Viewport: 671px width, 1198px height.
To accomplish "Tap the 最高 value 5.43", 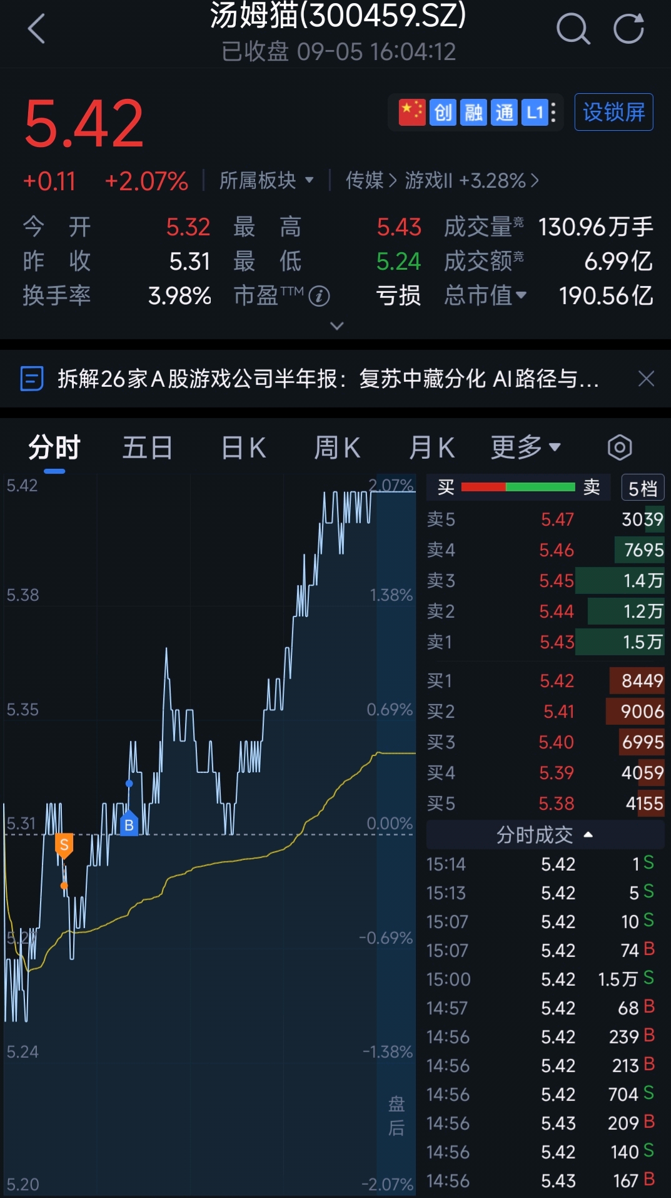I will [399, 227].
